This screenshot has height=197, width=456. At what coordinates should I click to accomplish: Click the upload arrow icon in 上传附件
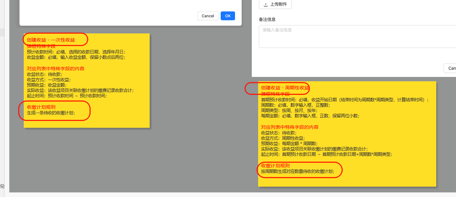pyautogui.click(x=266, y=5)
